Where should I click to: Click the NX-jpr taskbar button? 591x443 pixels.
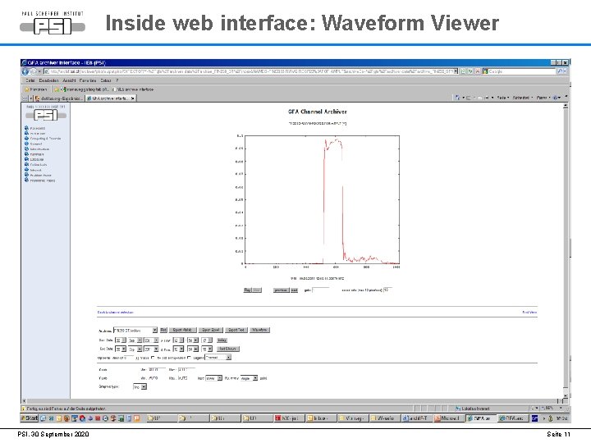(x=287, y=418)
